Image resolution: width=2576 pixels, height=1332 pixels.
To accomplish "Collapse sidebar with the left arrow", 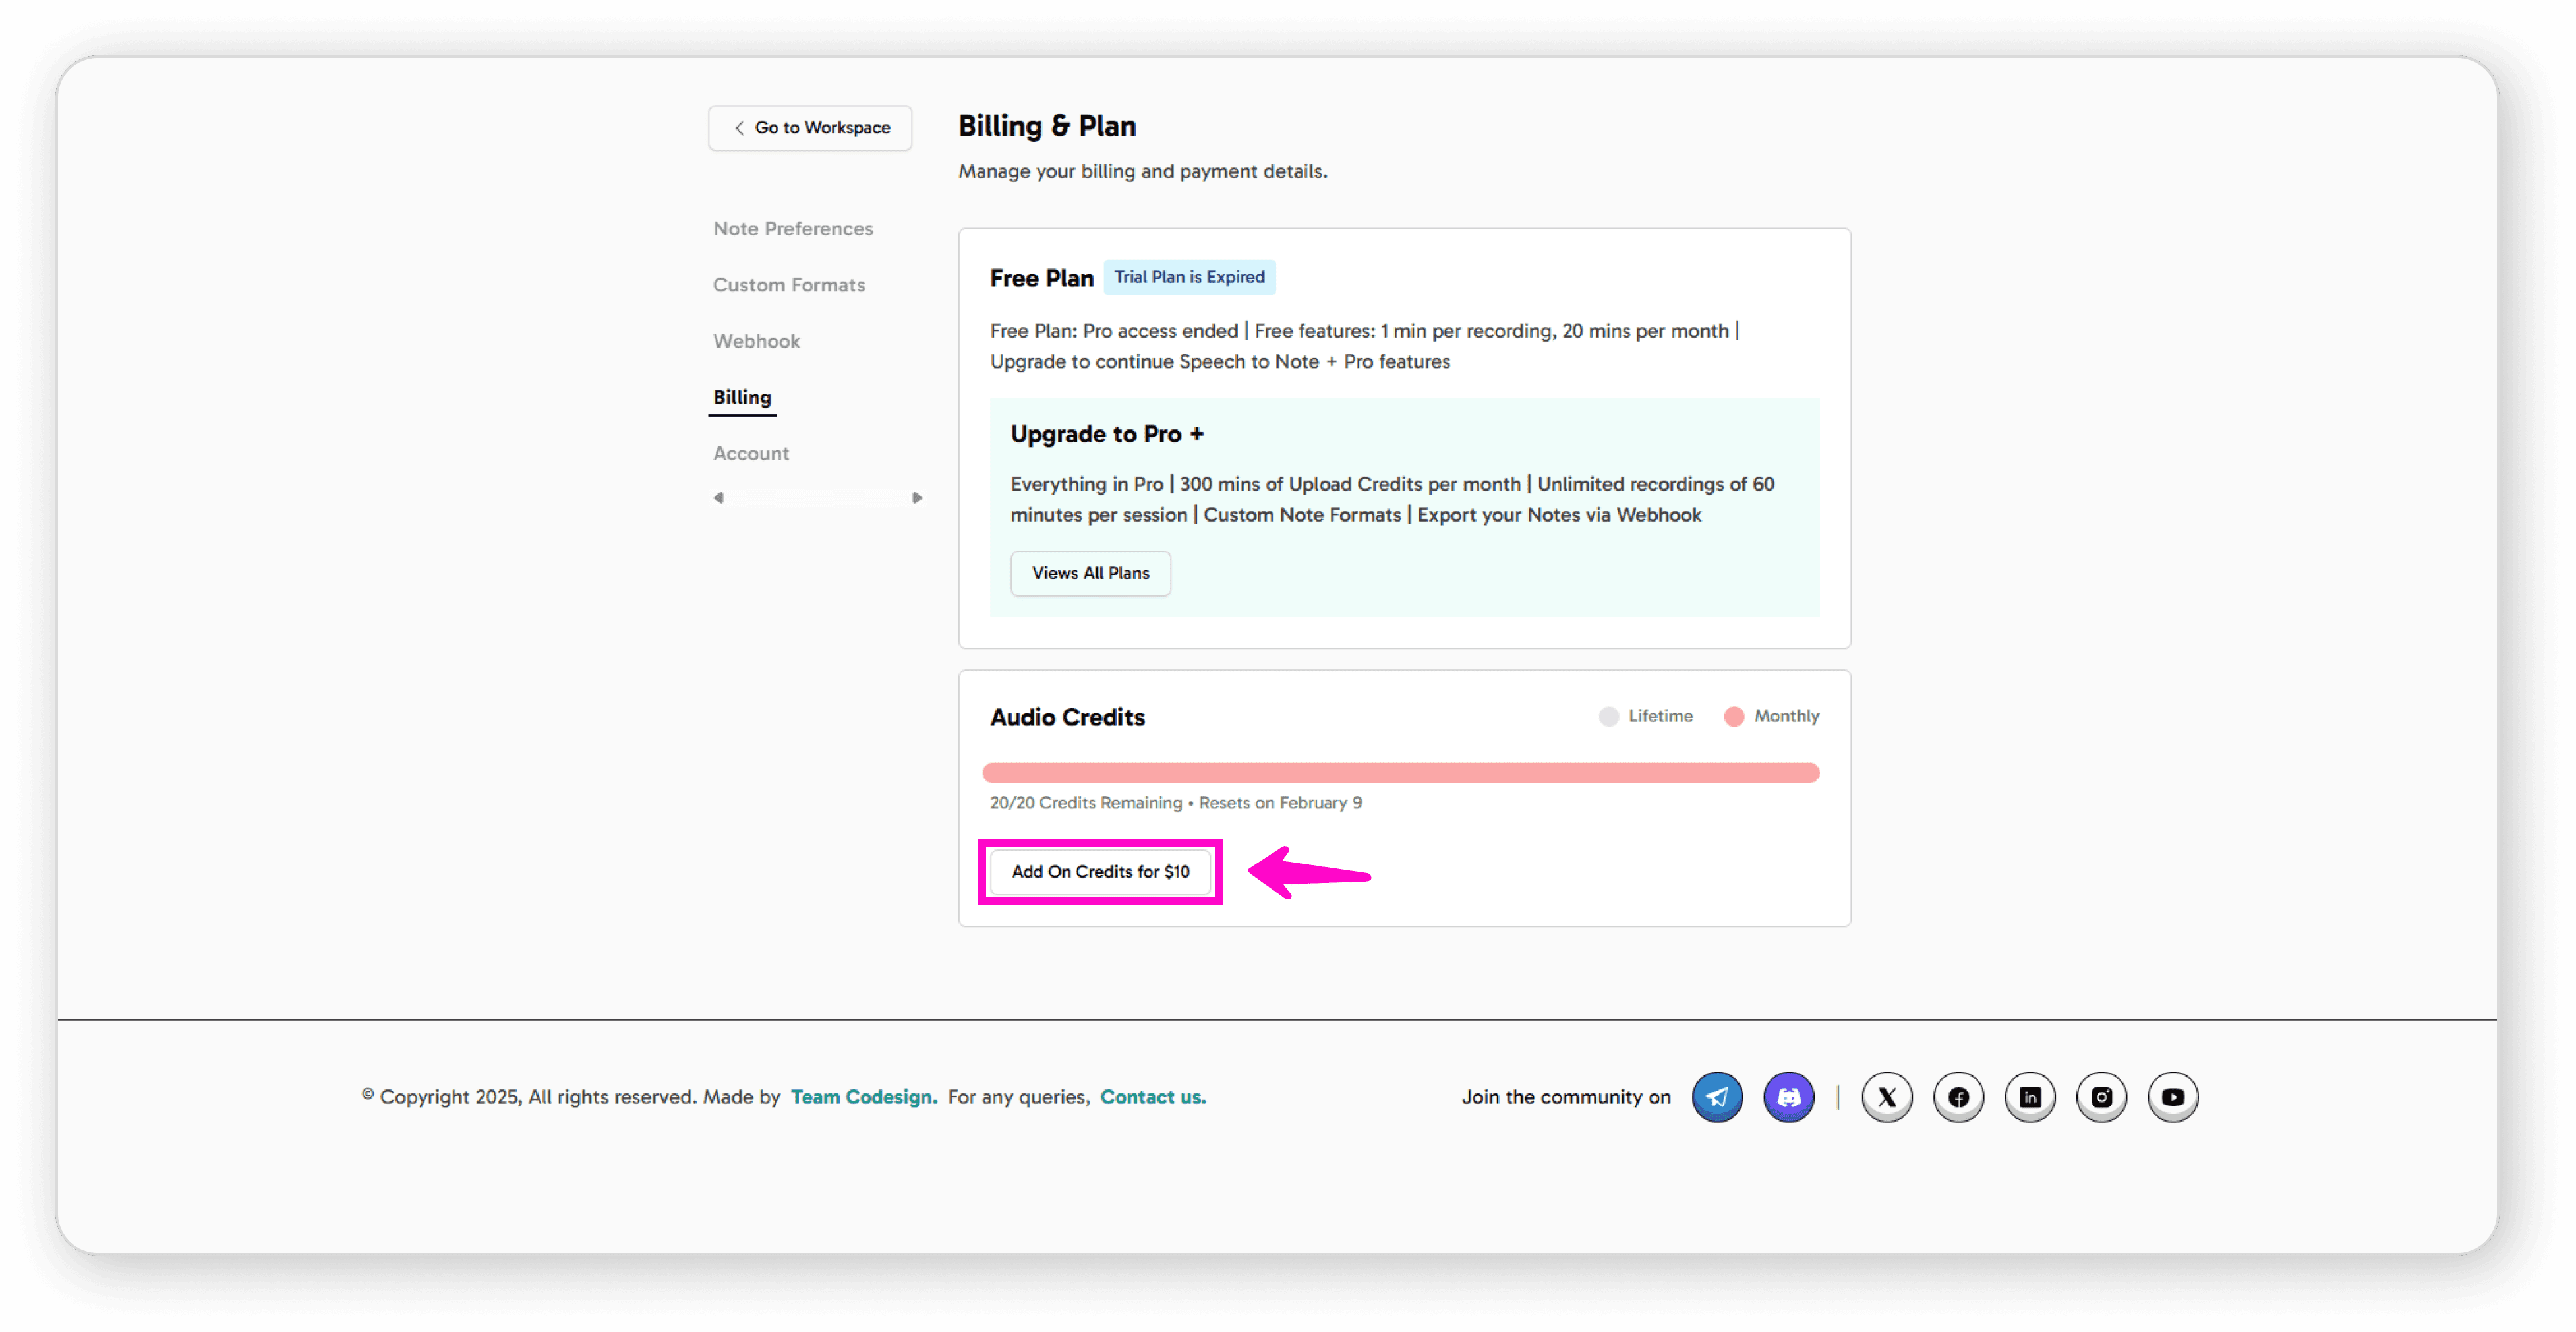I will (x=718, y=497).
